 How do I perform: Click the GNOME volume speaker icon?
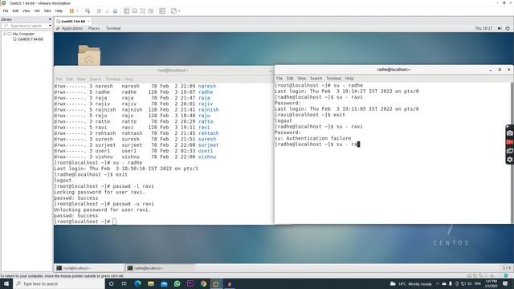coord(500,29)
